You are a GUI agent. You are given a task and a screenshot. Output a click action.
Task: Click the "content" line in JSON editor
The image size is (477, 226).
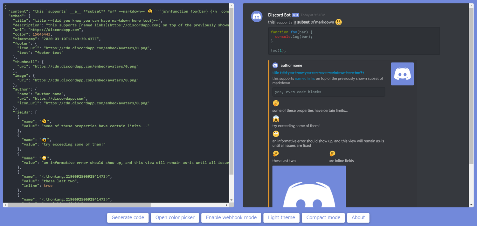click(119, 11)
